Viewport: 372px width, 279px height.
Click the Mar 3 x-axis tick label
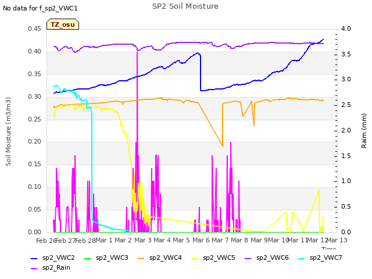(x=143, y=240)
